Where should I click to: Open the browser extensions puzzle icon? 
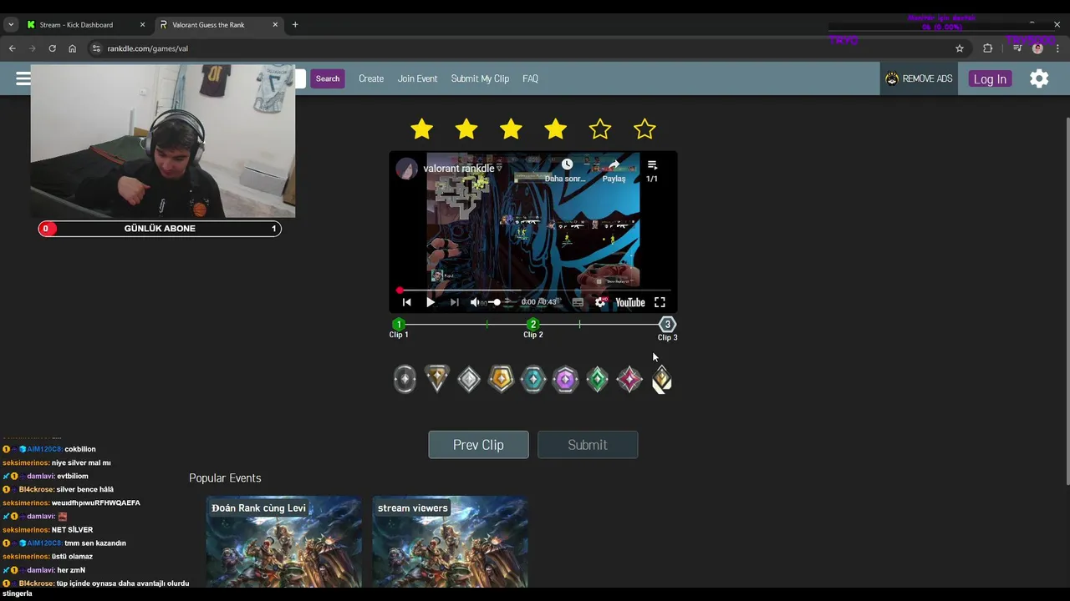[x=987, y=48]
